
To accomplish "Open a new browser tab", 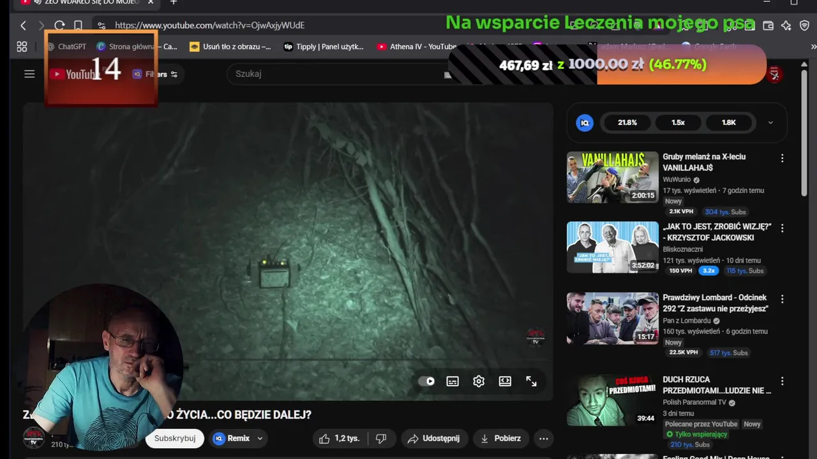I will tap(173, 3).
